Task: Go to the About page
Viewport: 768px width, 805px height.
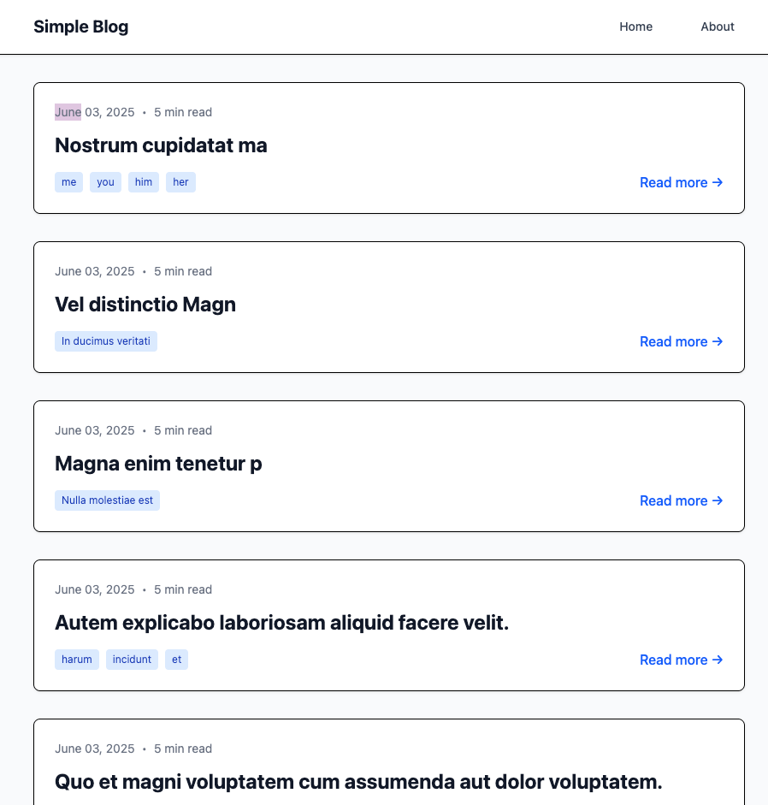Action: click(717, 27)
